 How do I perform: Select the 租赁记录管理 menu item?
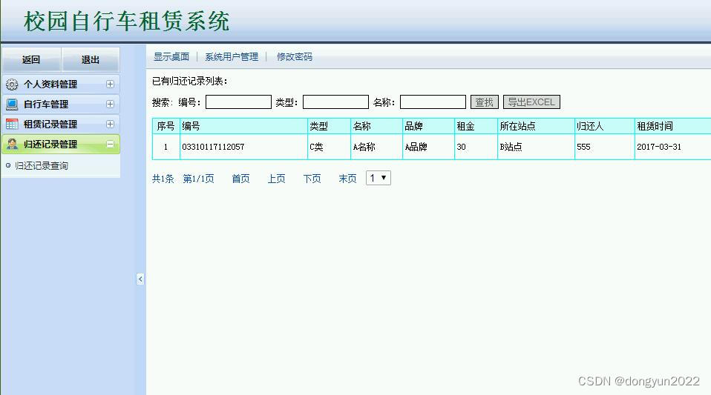pos(61,124)
